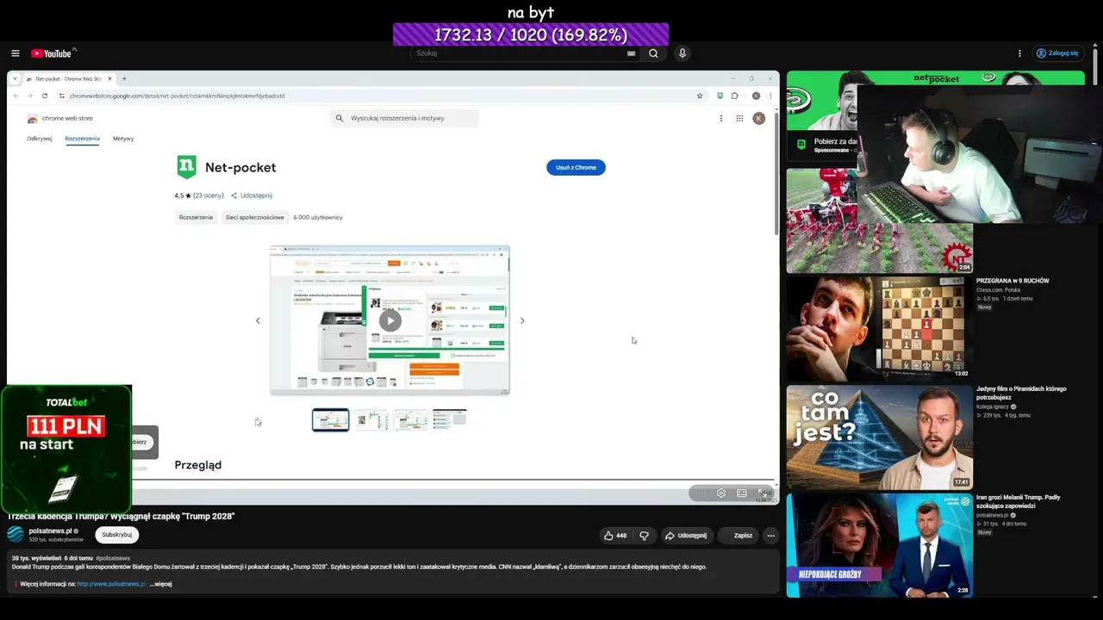Save the video with Zapisz

click(x=739, y=536)
